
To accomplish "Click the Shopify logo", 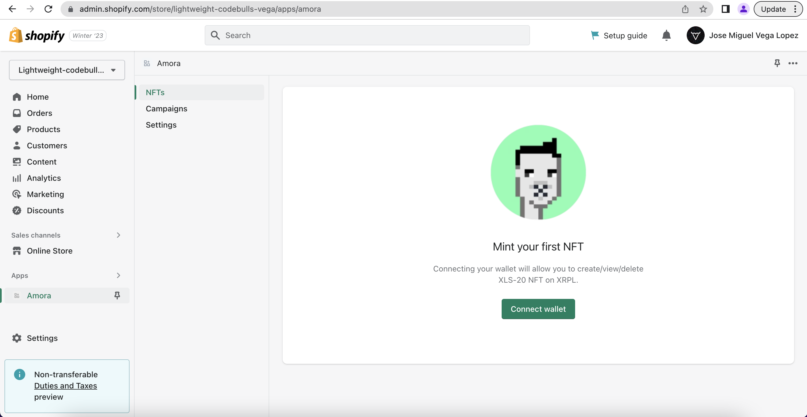I will 37,35.
